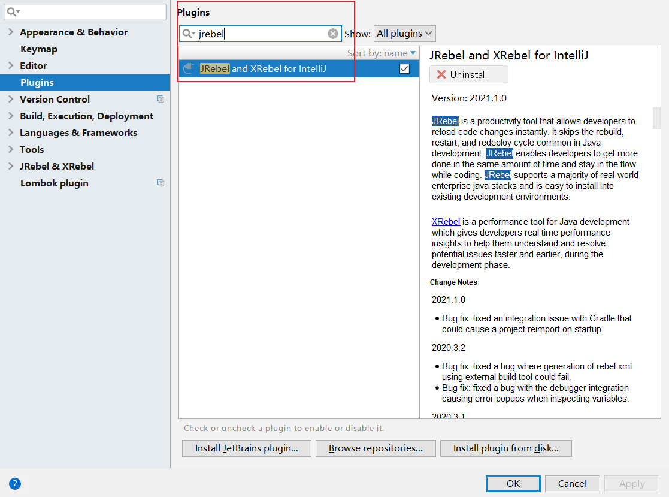Click the Cancel button
This screenshot has height=497, width=669.
[x=572, y=484]
